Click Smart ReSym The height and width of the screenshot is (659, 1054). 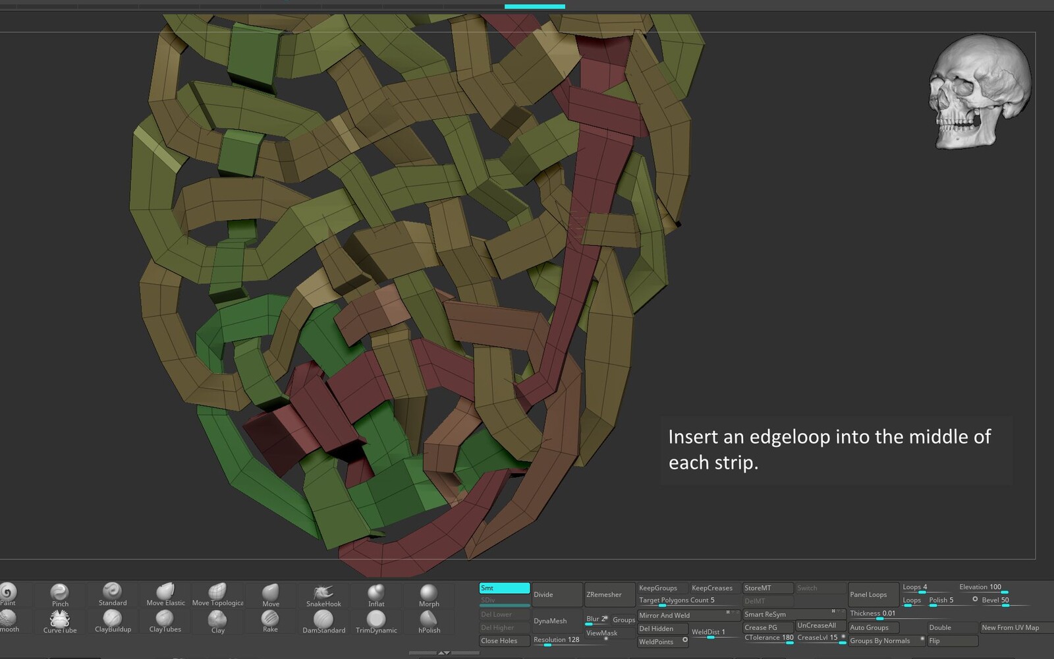click(794, 614)
